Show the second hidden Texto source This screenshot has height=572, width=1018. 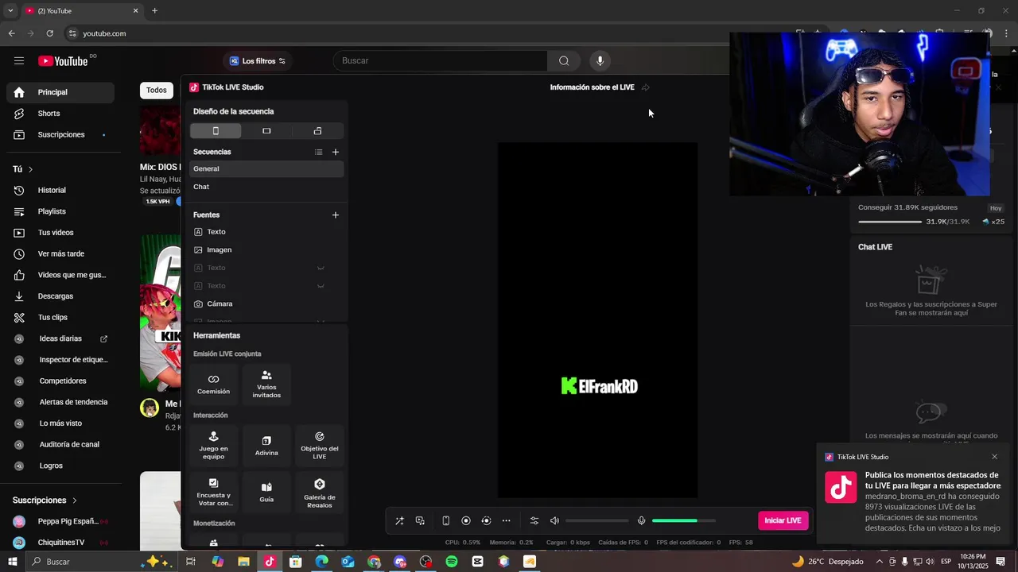[x=321, y=286]
